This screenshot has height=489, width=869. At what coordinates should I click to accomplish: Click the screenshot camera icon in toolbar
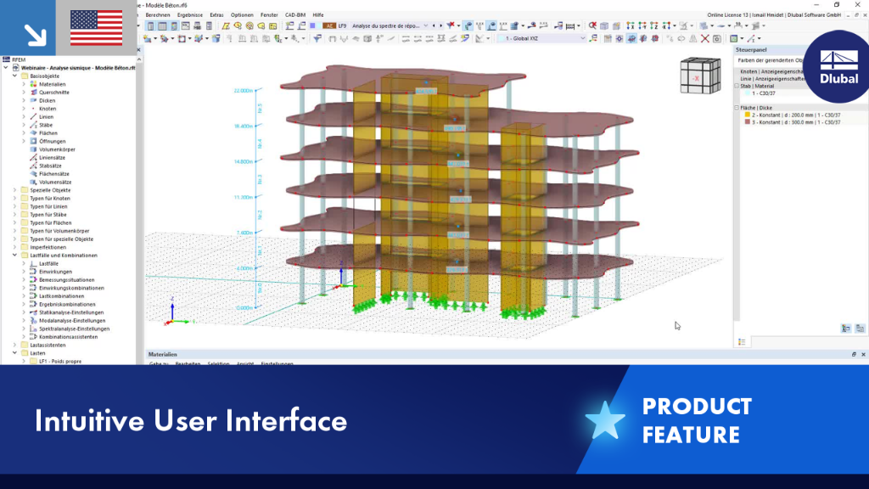717,38
